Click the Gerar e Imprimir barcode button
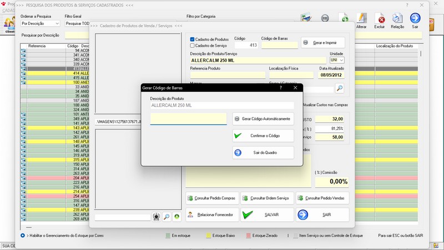444x250 pixels. pos(323,43)
